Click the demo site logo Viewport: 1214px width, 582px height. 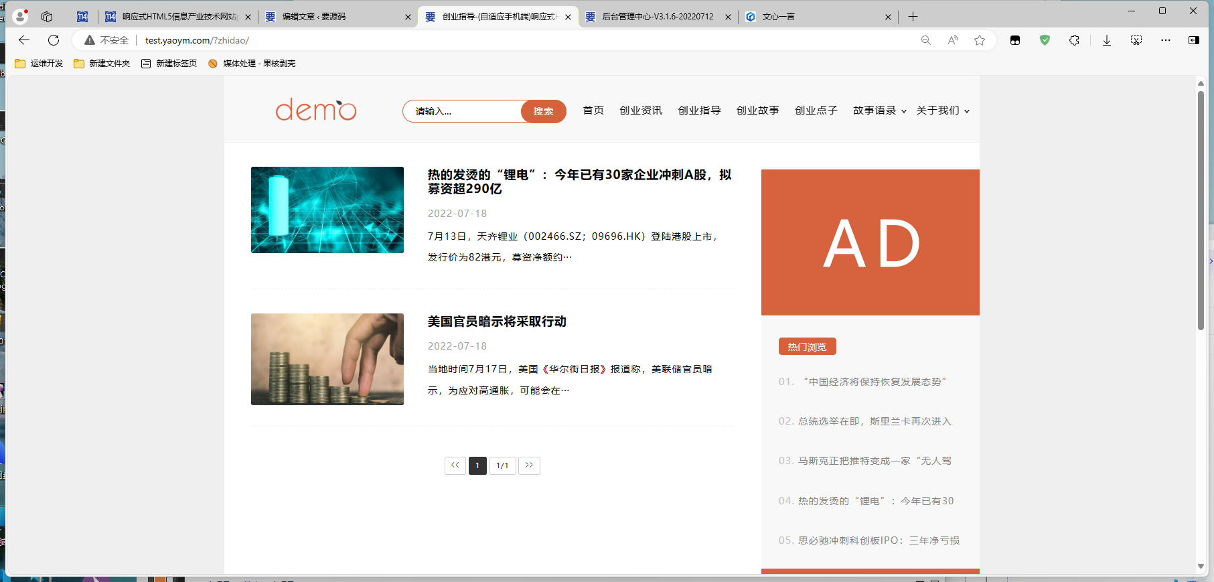[x=316, y=110]
